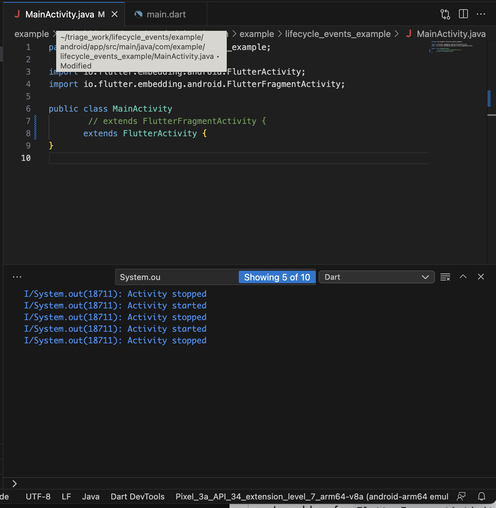
Task: Click the commented 'extends FlutterFragmentActivity' line
Action: [x=177, y=121]
